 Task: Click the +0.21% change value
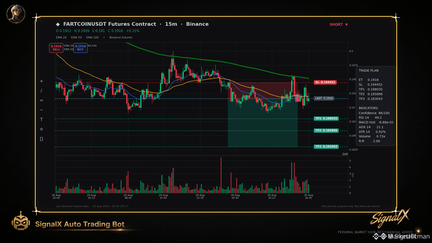(x=133, y=31)
